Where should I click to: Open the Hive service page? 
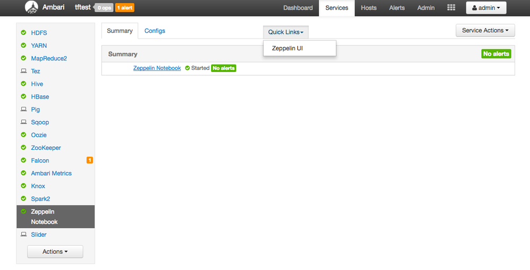[37, 84]
